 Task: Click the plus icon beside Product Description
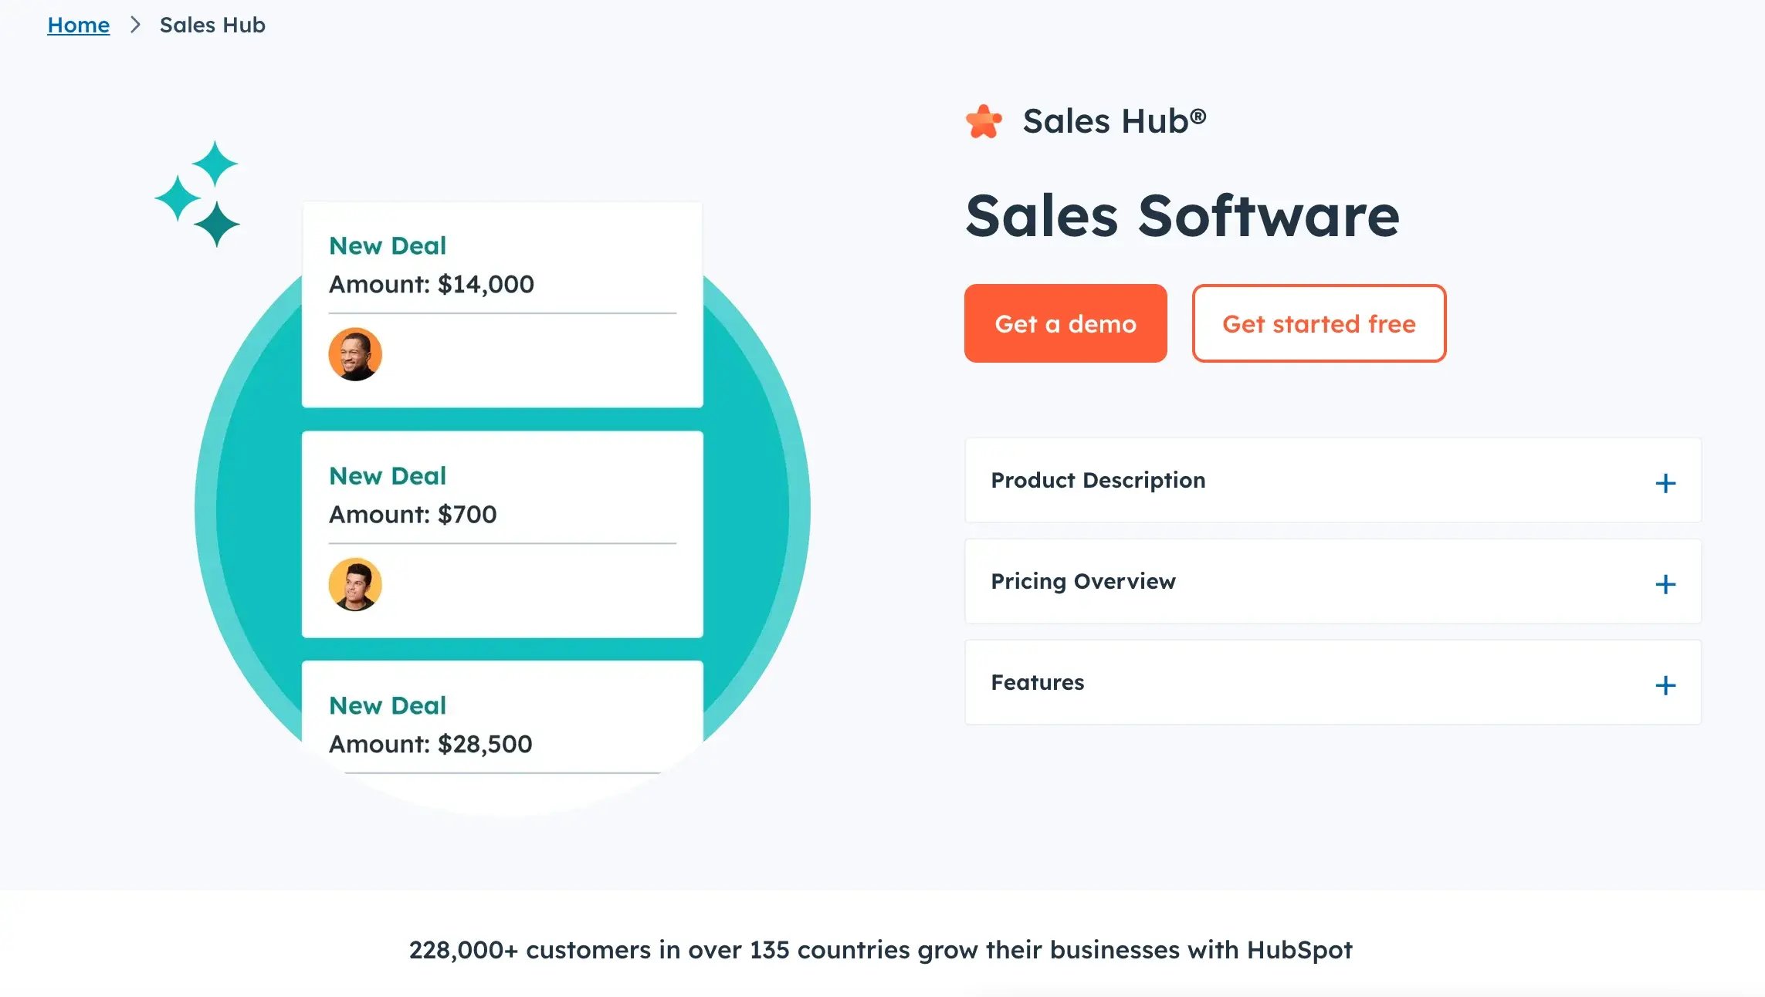[1666, 483]
